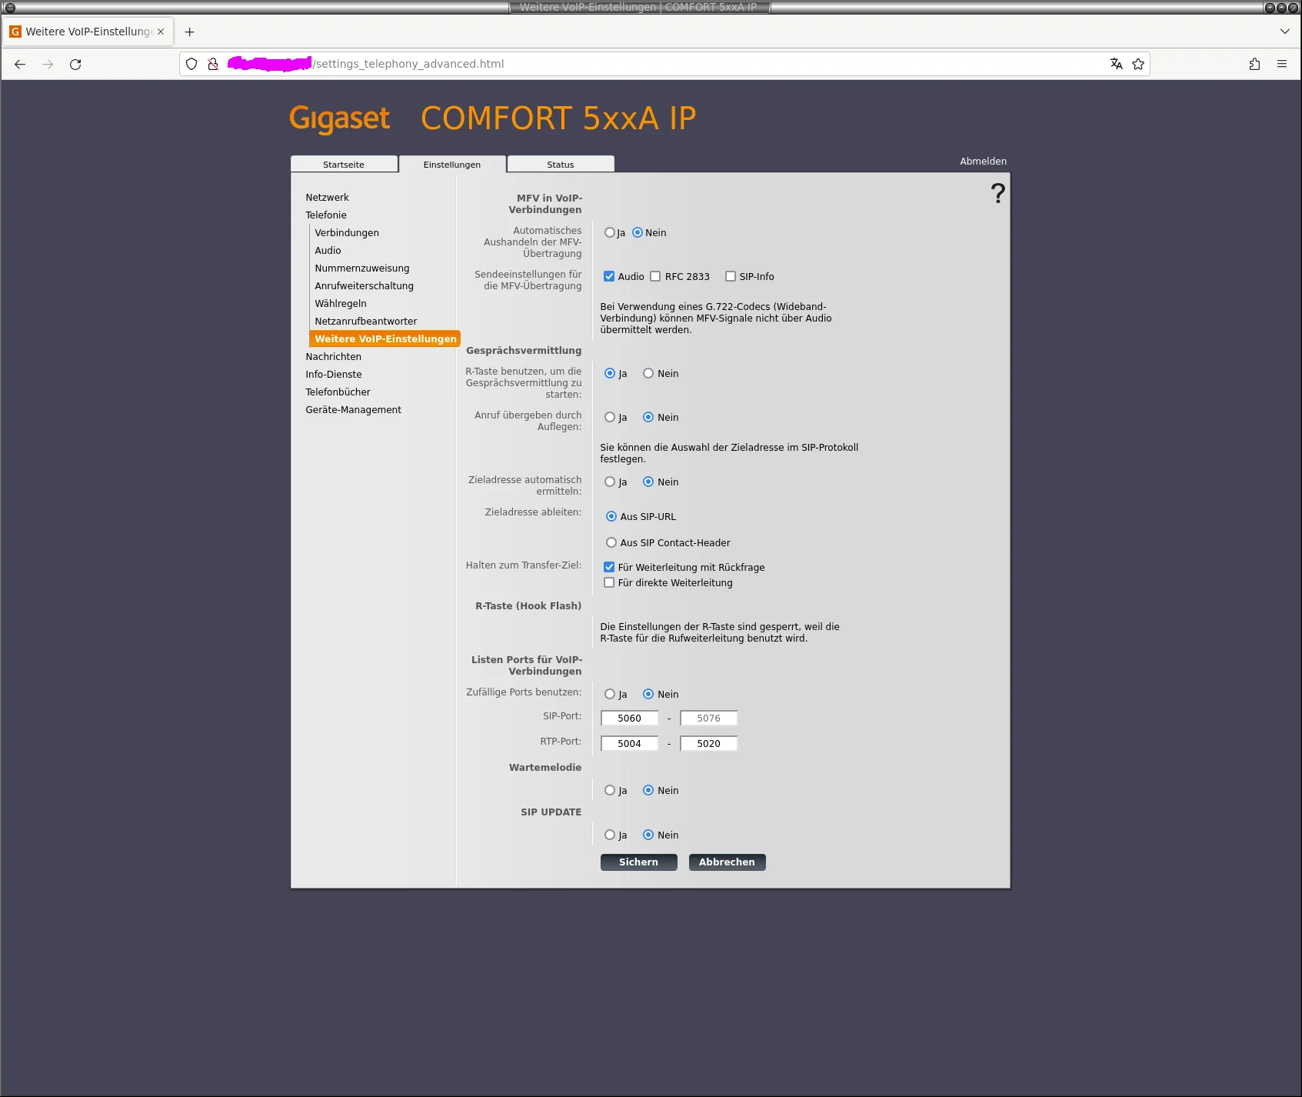Image resolution: width=1302 pixels, height=1097 pixels.
Task: Open Anrufweiterschaltung submenu item
Action: tap(364, 286)
